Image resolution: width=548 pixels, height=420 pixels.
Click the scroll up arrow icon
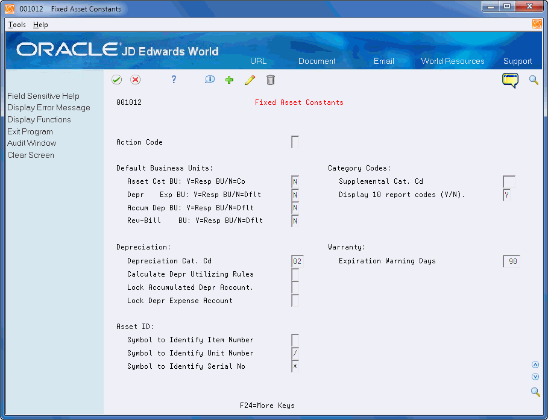(x=535, y=365)
